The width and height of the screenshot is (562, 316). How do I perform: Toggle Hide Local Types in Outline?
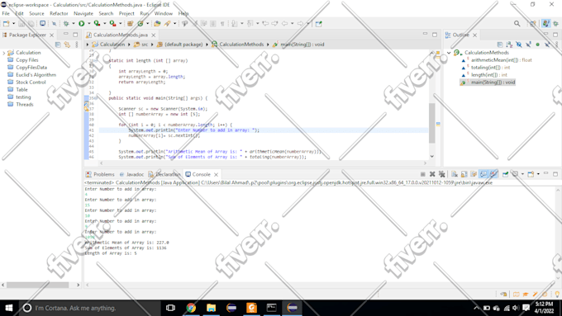click(x=547, y=45)
